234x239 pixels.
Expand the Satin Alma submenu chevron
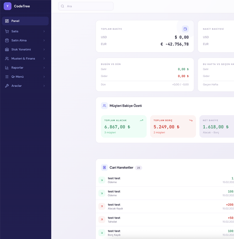click(x=44, y=40)
